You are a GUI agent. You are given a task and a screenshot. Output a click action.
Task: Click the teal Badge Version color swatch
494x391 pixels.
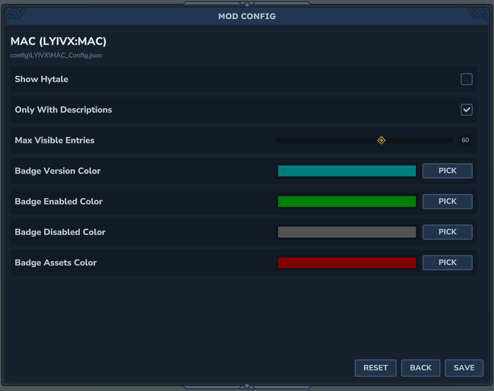(x=346, y=171)
